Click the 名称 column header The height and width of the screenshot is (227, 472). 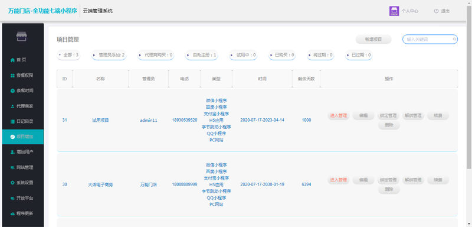[100, 79]
